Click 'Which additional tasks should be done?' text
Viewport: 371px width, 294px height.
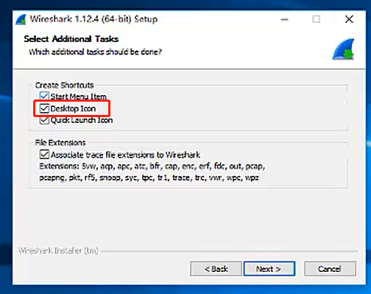[96, 52]
